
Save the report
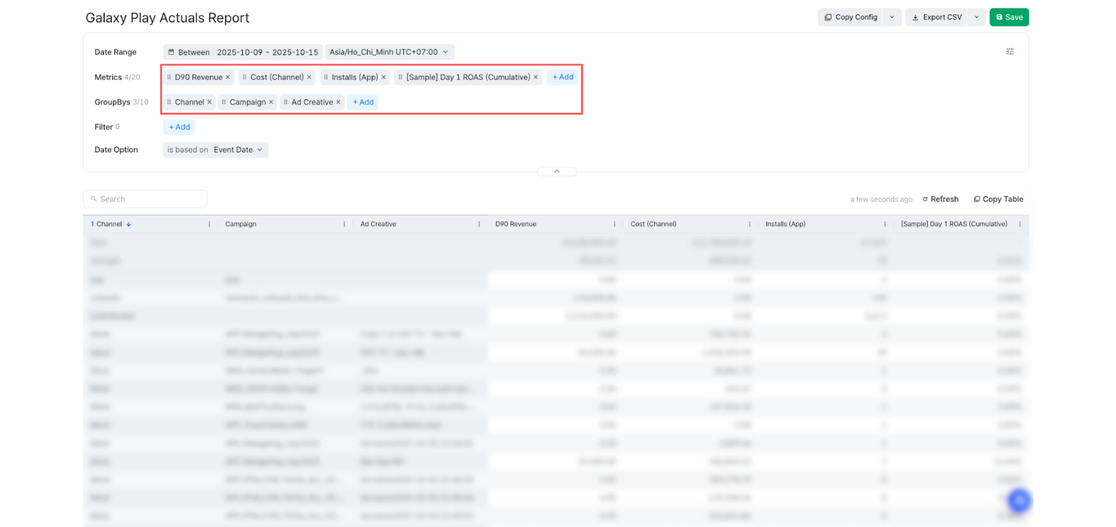coord(1009,17)
